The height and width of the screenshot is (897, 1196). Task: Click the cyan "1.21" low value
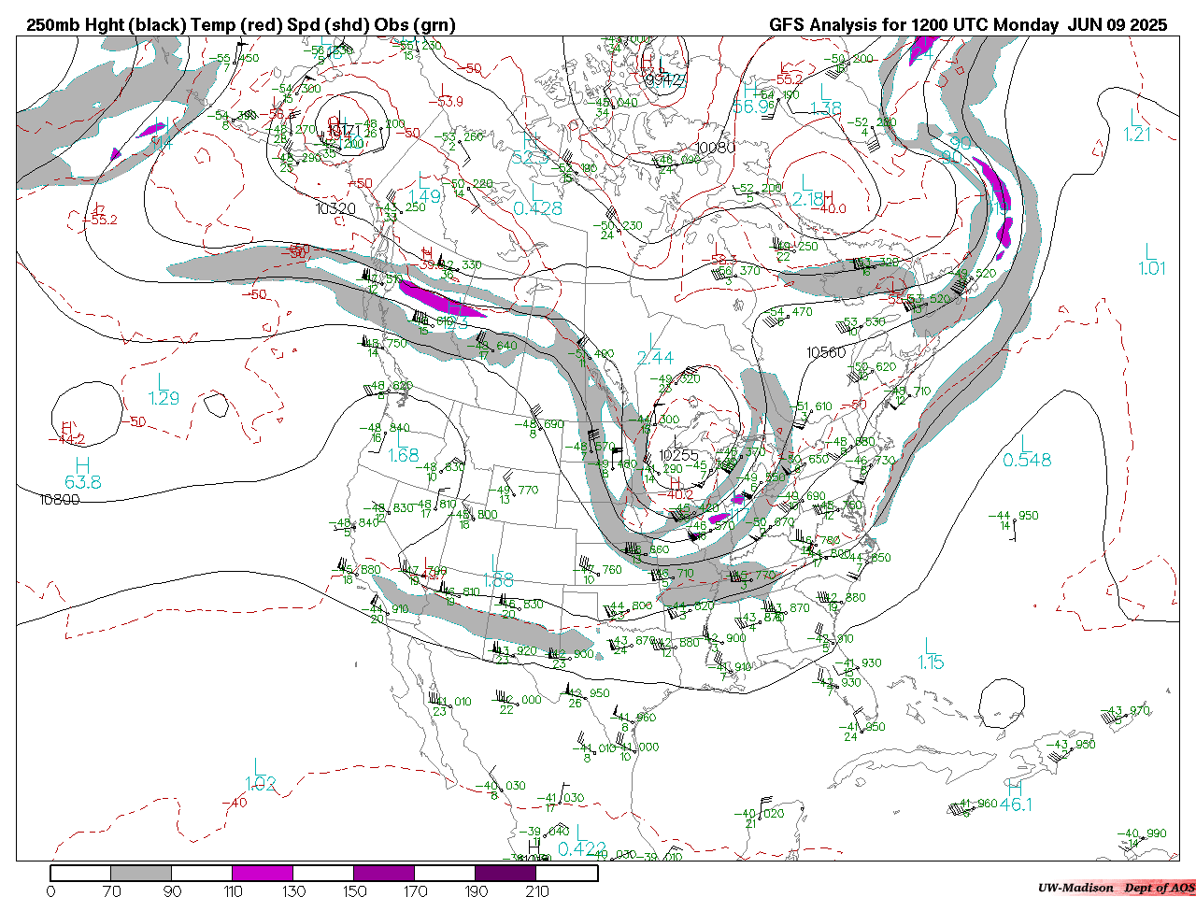tap(1137, 135)
